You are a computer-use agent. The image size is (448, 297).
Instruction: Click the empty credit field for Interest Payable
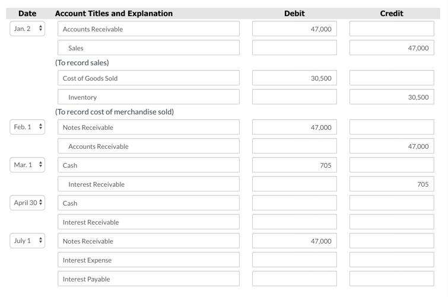point(392,279)
